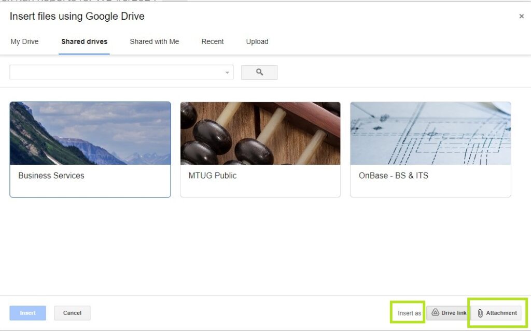Click the Google Drive triangle icon
531x331 pixels.
(x=435, y=313)
